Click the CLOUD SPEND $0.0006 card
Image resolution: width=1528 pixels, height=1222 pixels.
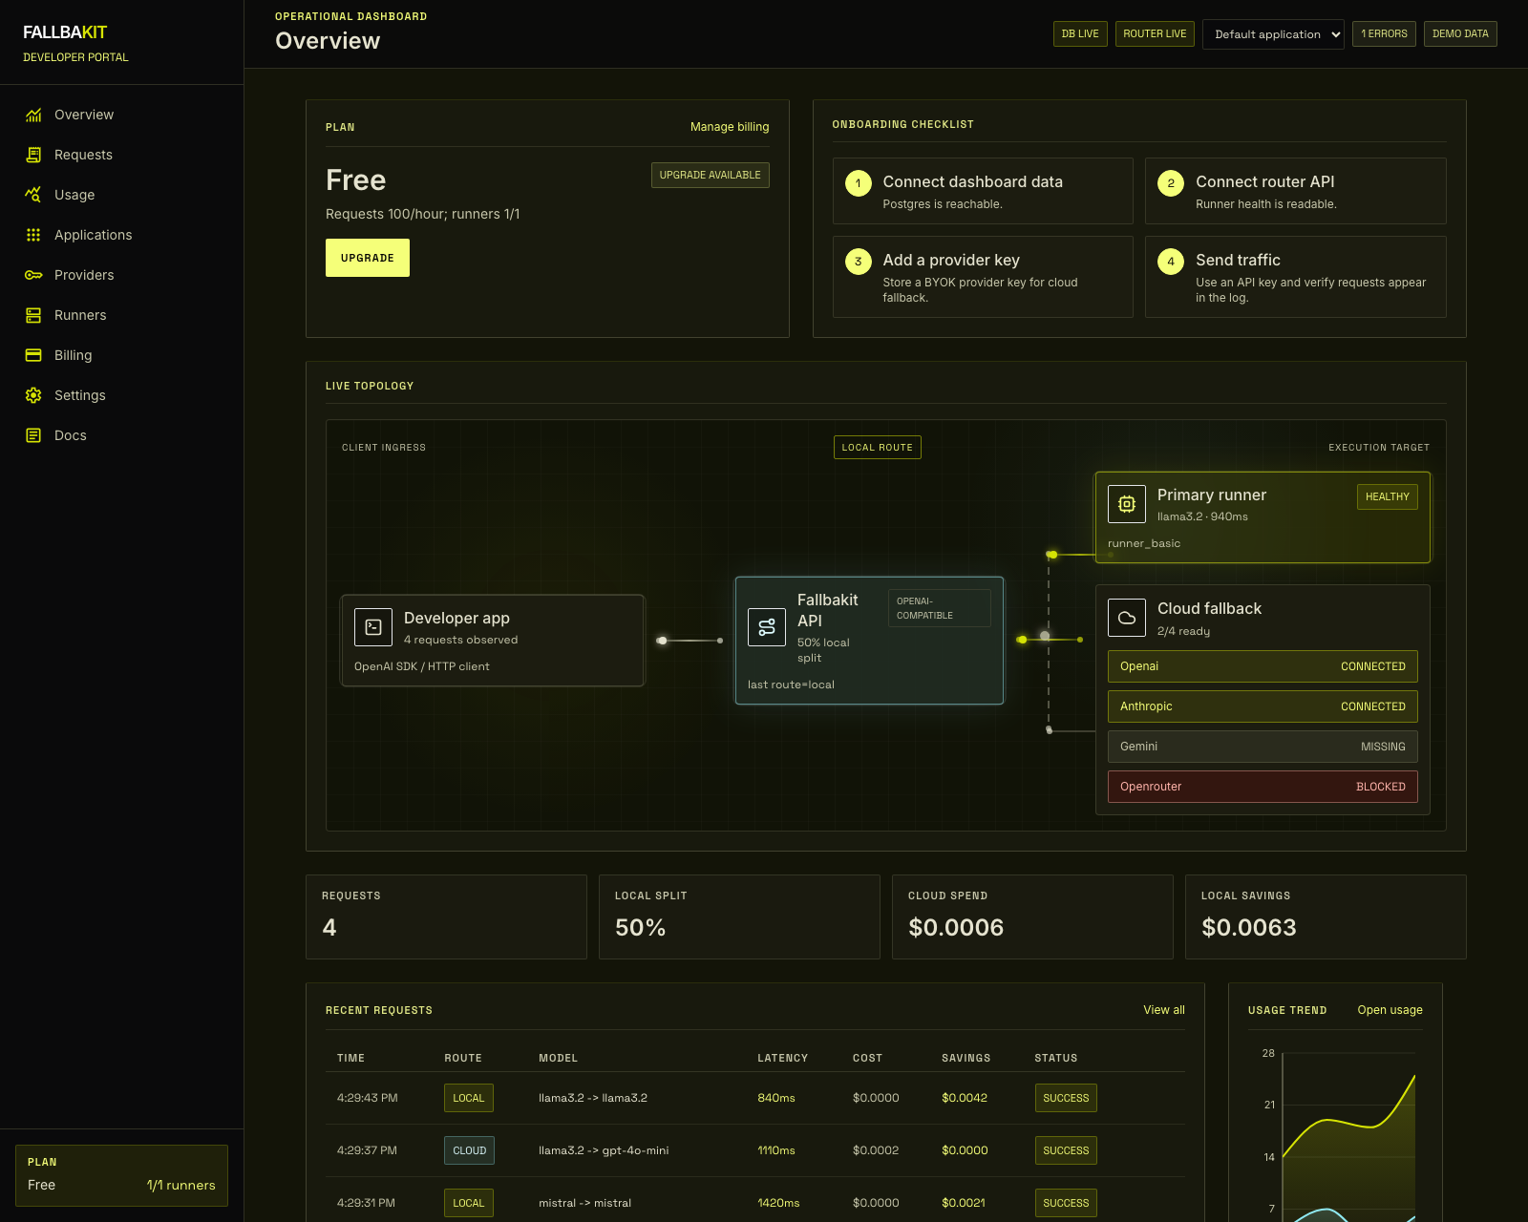[x=1032, y=916]
